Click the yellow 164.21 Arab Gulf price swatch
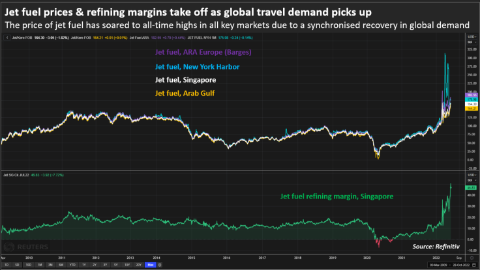480x270 pixels. 472,109
